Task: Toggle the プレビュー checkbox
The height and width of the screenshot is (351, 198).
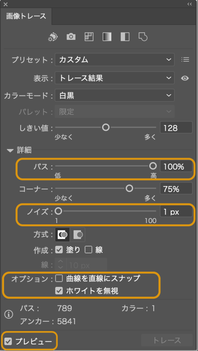Action: point(9,341)
